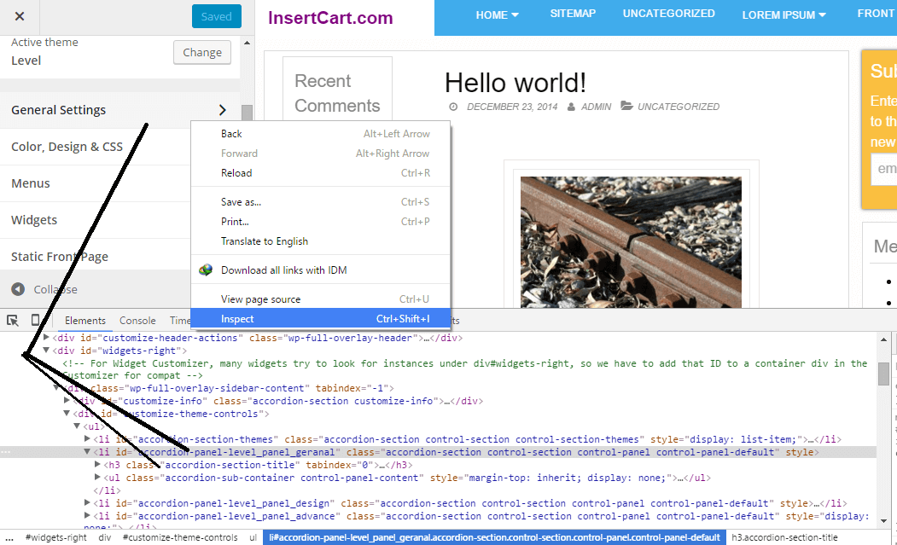Open the Menus section
Screen dimensions: 897x545
(31, 183)
